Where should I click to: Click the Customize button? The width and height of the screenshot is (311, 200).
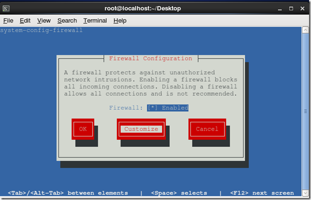pyautogui.click(x=141, y=129)
